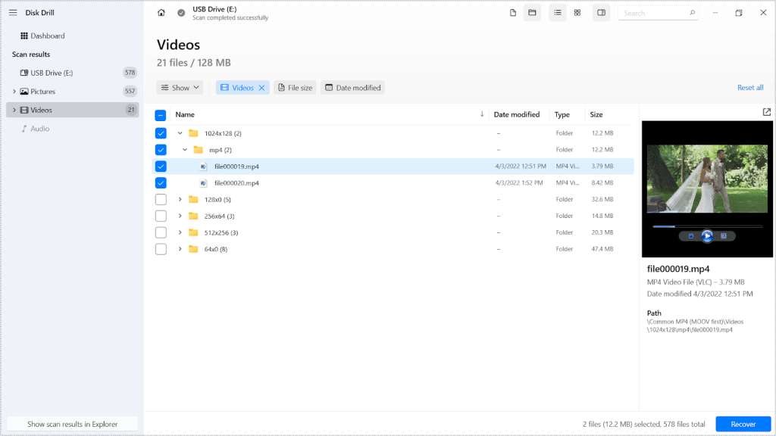The height and width of the screenshot is (436, 776).
Task: Open the hamburger menu next to Disk Drill
Action: [x=13, y=13]
